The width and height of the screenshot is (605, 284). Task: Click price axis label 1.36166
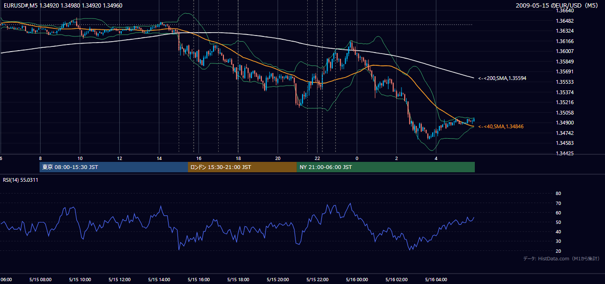565,41
